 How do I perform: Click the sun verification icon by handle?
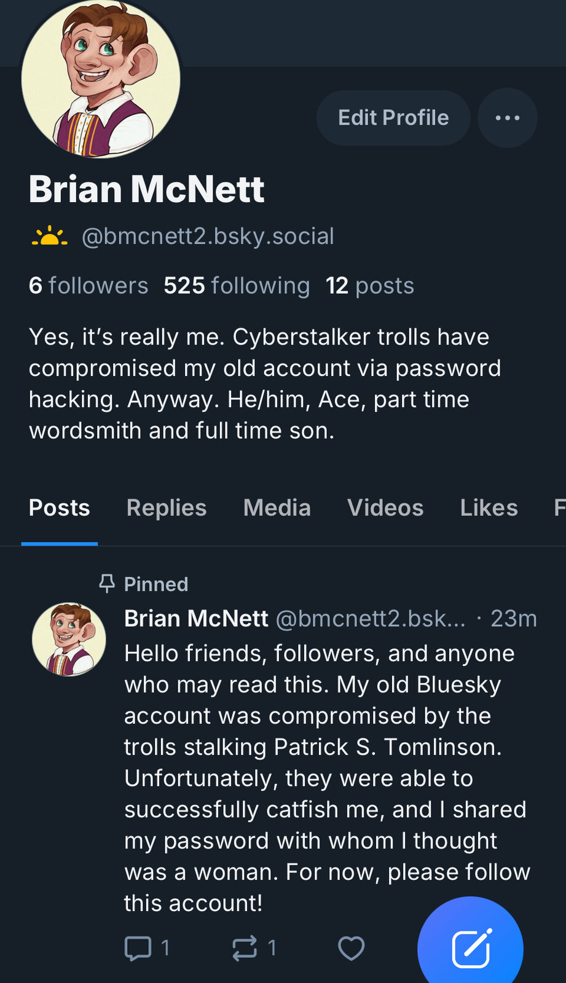(50, 237)
